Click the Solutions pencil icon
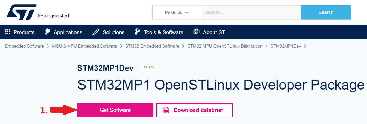 pyautogui.click(x=96, y=32)
